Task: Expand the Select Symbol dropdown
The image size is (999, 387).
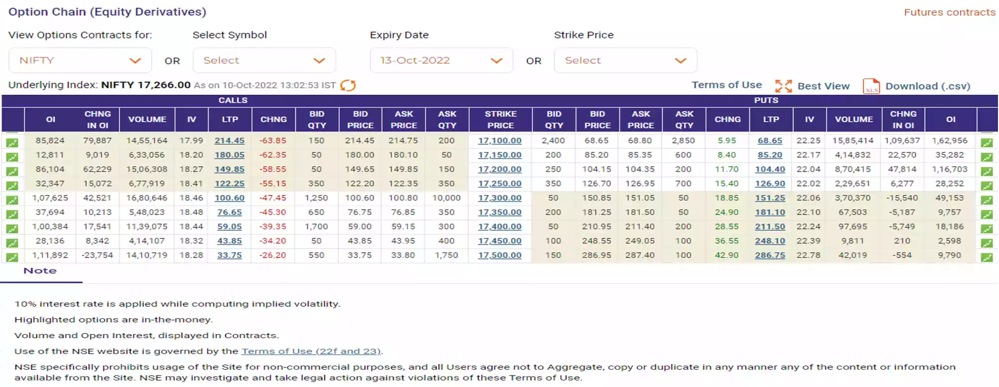Action: pyautogui.click(x=264, y=60)
